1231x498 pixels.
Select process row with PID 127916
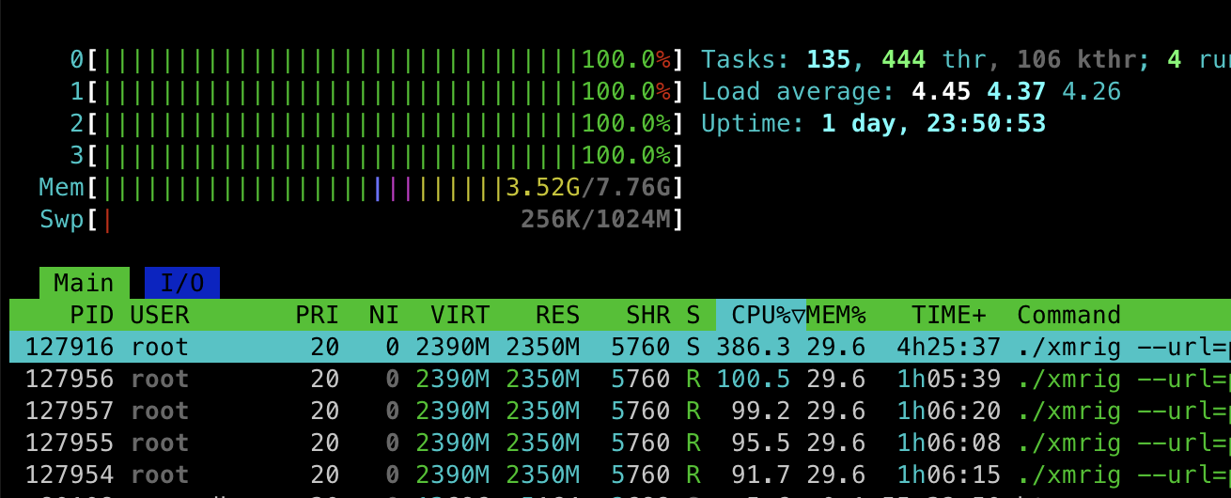click(x=620, y=347)
